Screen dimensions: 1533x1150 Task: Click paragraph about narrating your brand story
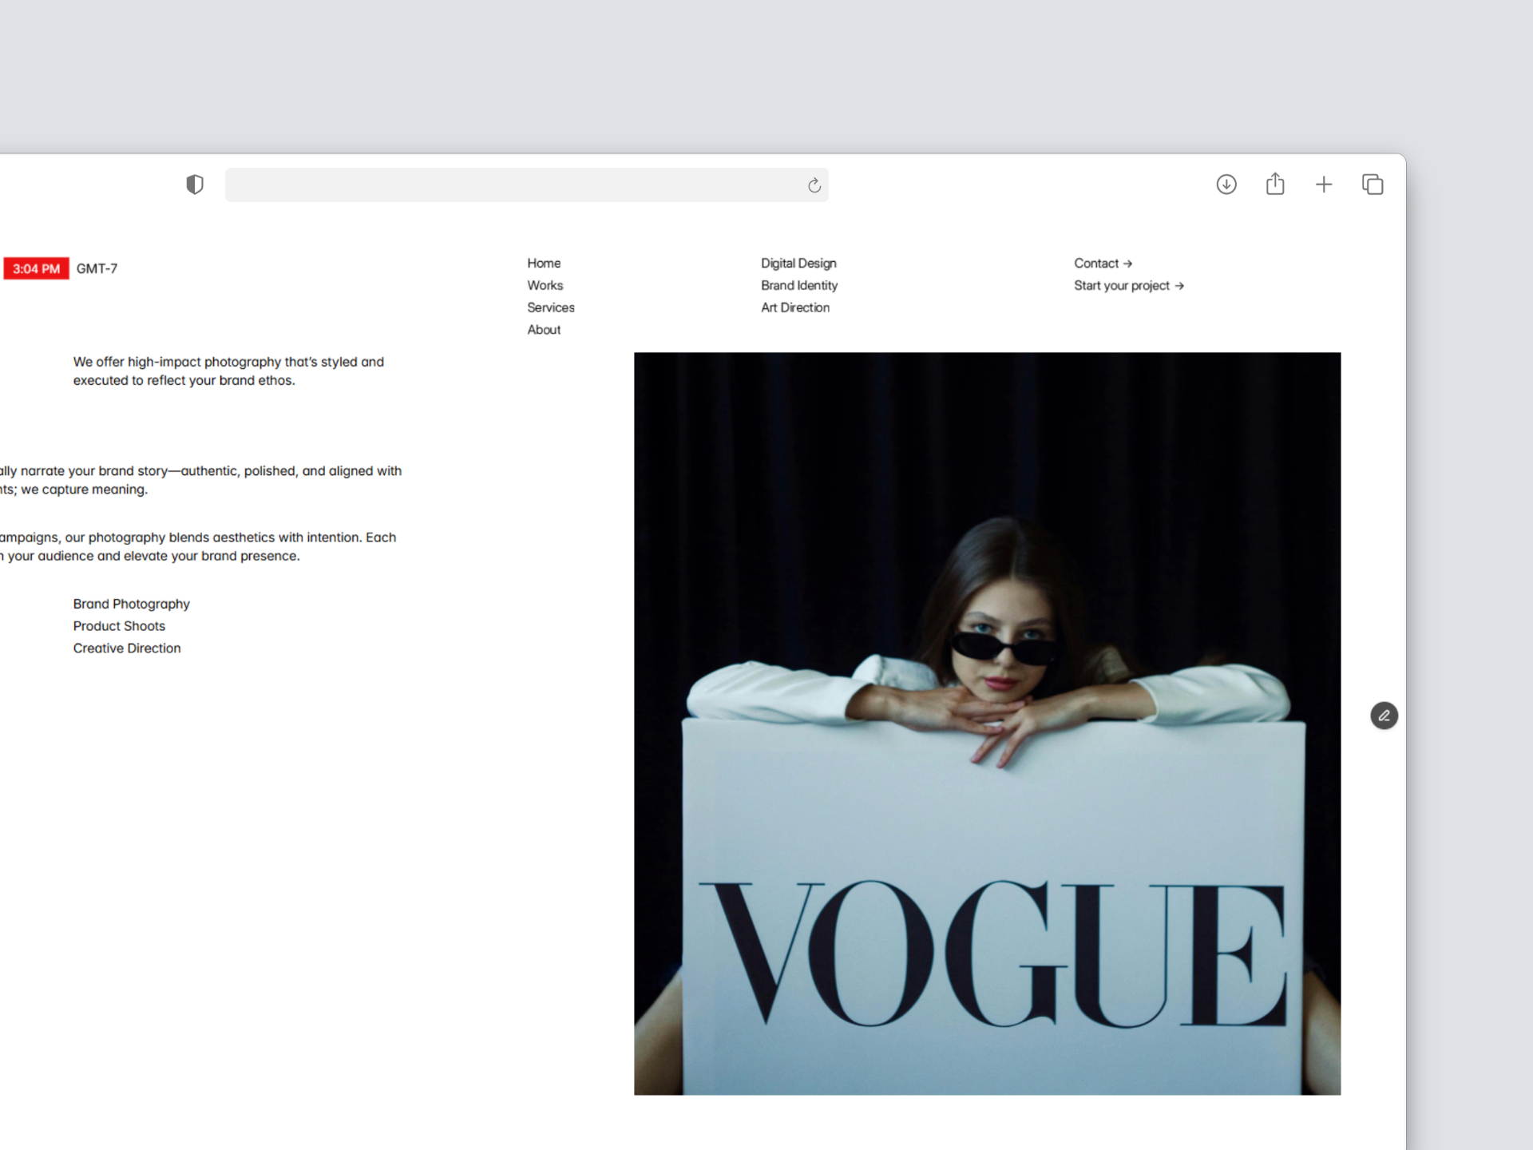(201, 480)
